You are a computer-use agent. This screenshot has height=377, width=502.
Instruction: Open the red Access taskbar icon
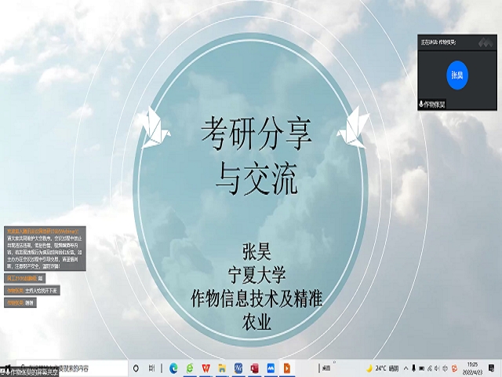click(x=254, y=368)
